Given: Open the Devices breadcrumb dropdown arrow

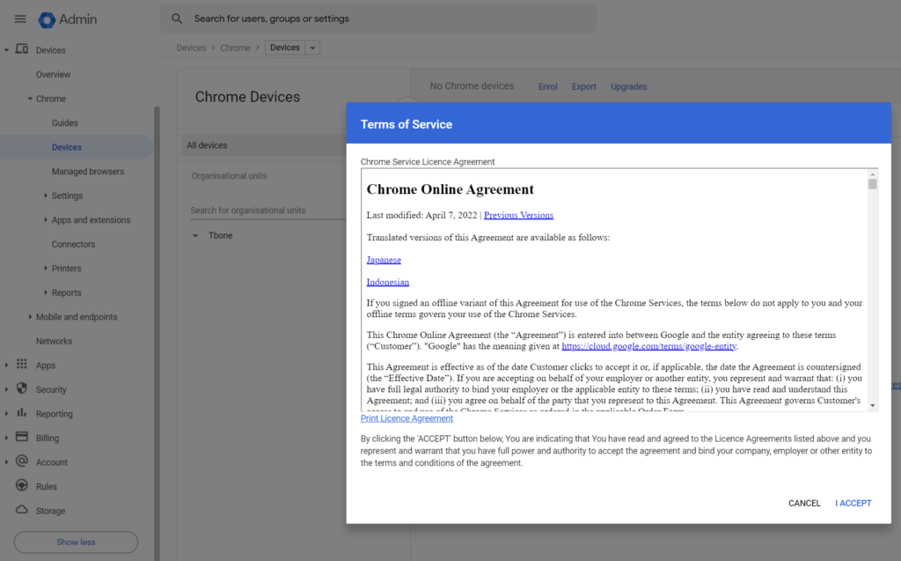Looking at the screenshot, I should click(x=312, y=48).
